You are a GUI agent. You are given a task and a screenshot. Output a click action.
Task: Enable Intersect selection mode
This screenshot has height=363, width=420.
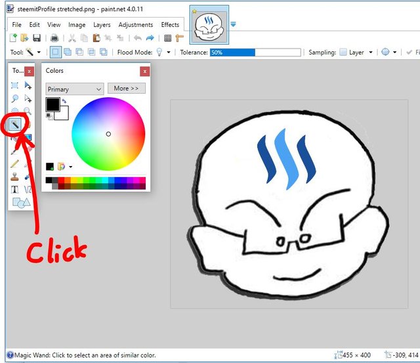(x=91, y=52)
